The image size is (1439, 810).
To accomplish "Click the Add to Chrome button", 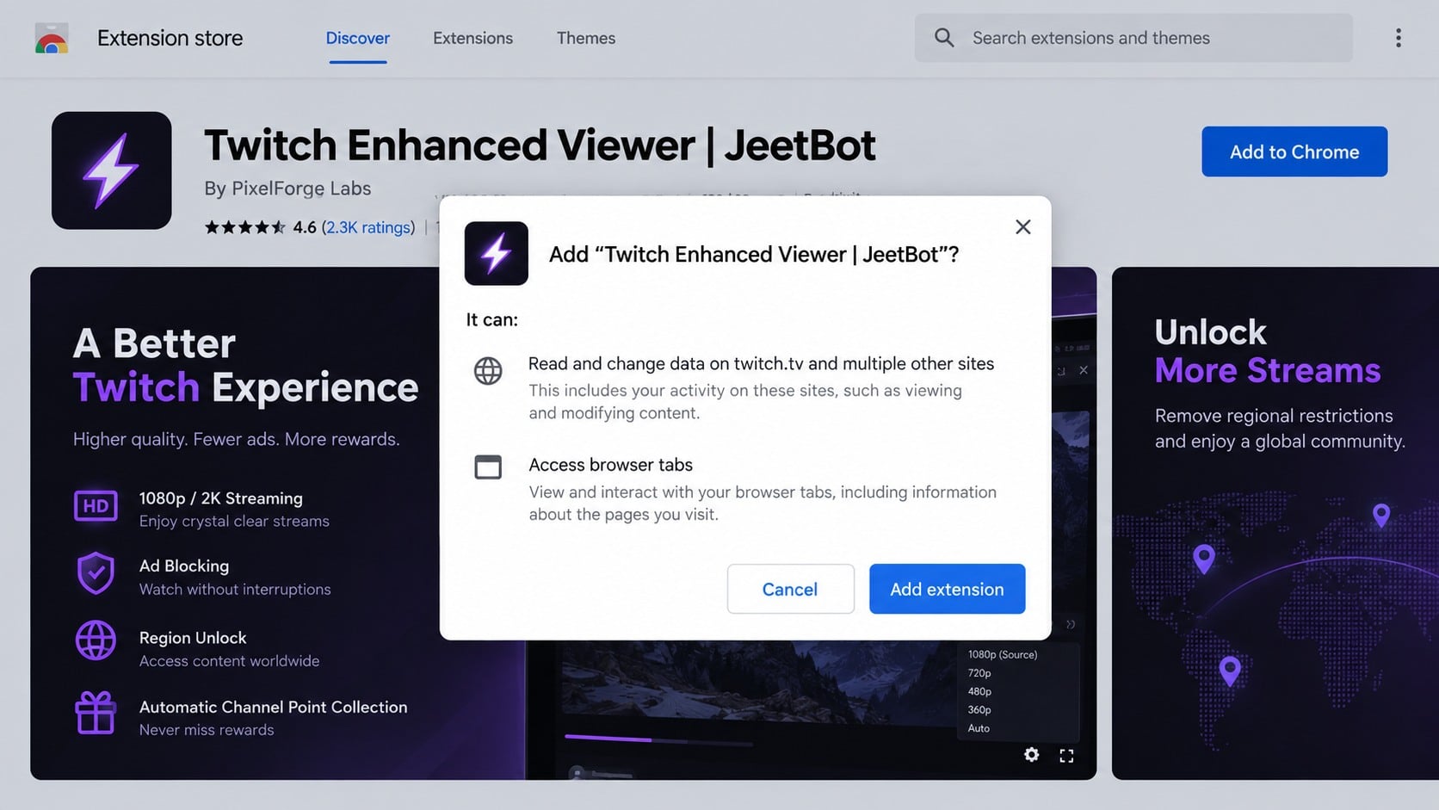I will click(x=1294, y=151).
